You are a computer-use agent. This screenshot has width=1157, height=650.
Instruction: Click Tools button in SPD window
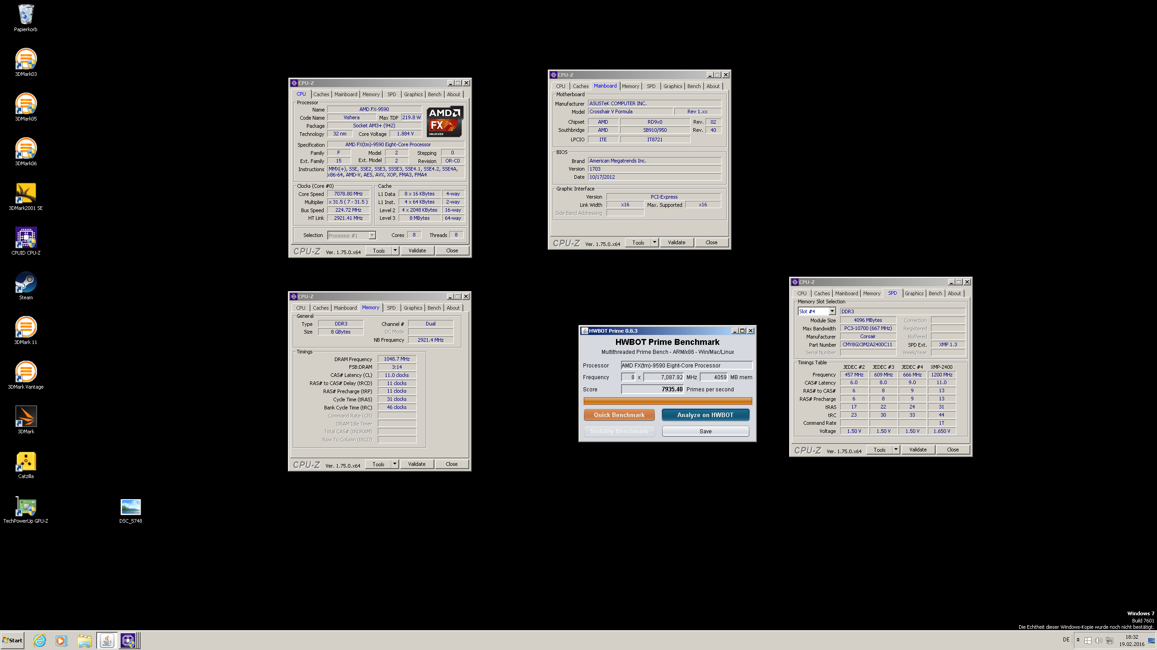880,450
